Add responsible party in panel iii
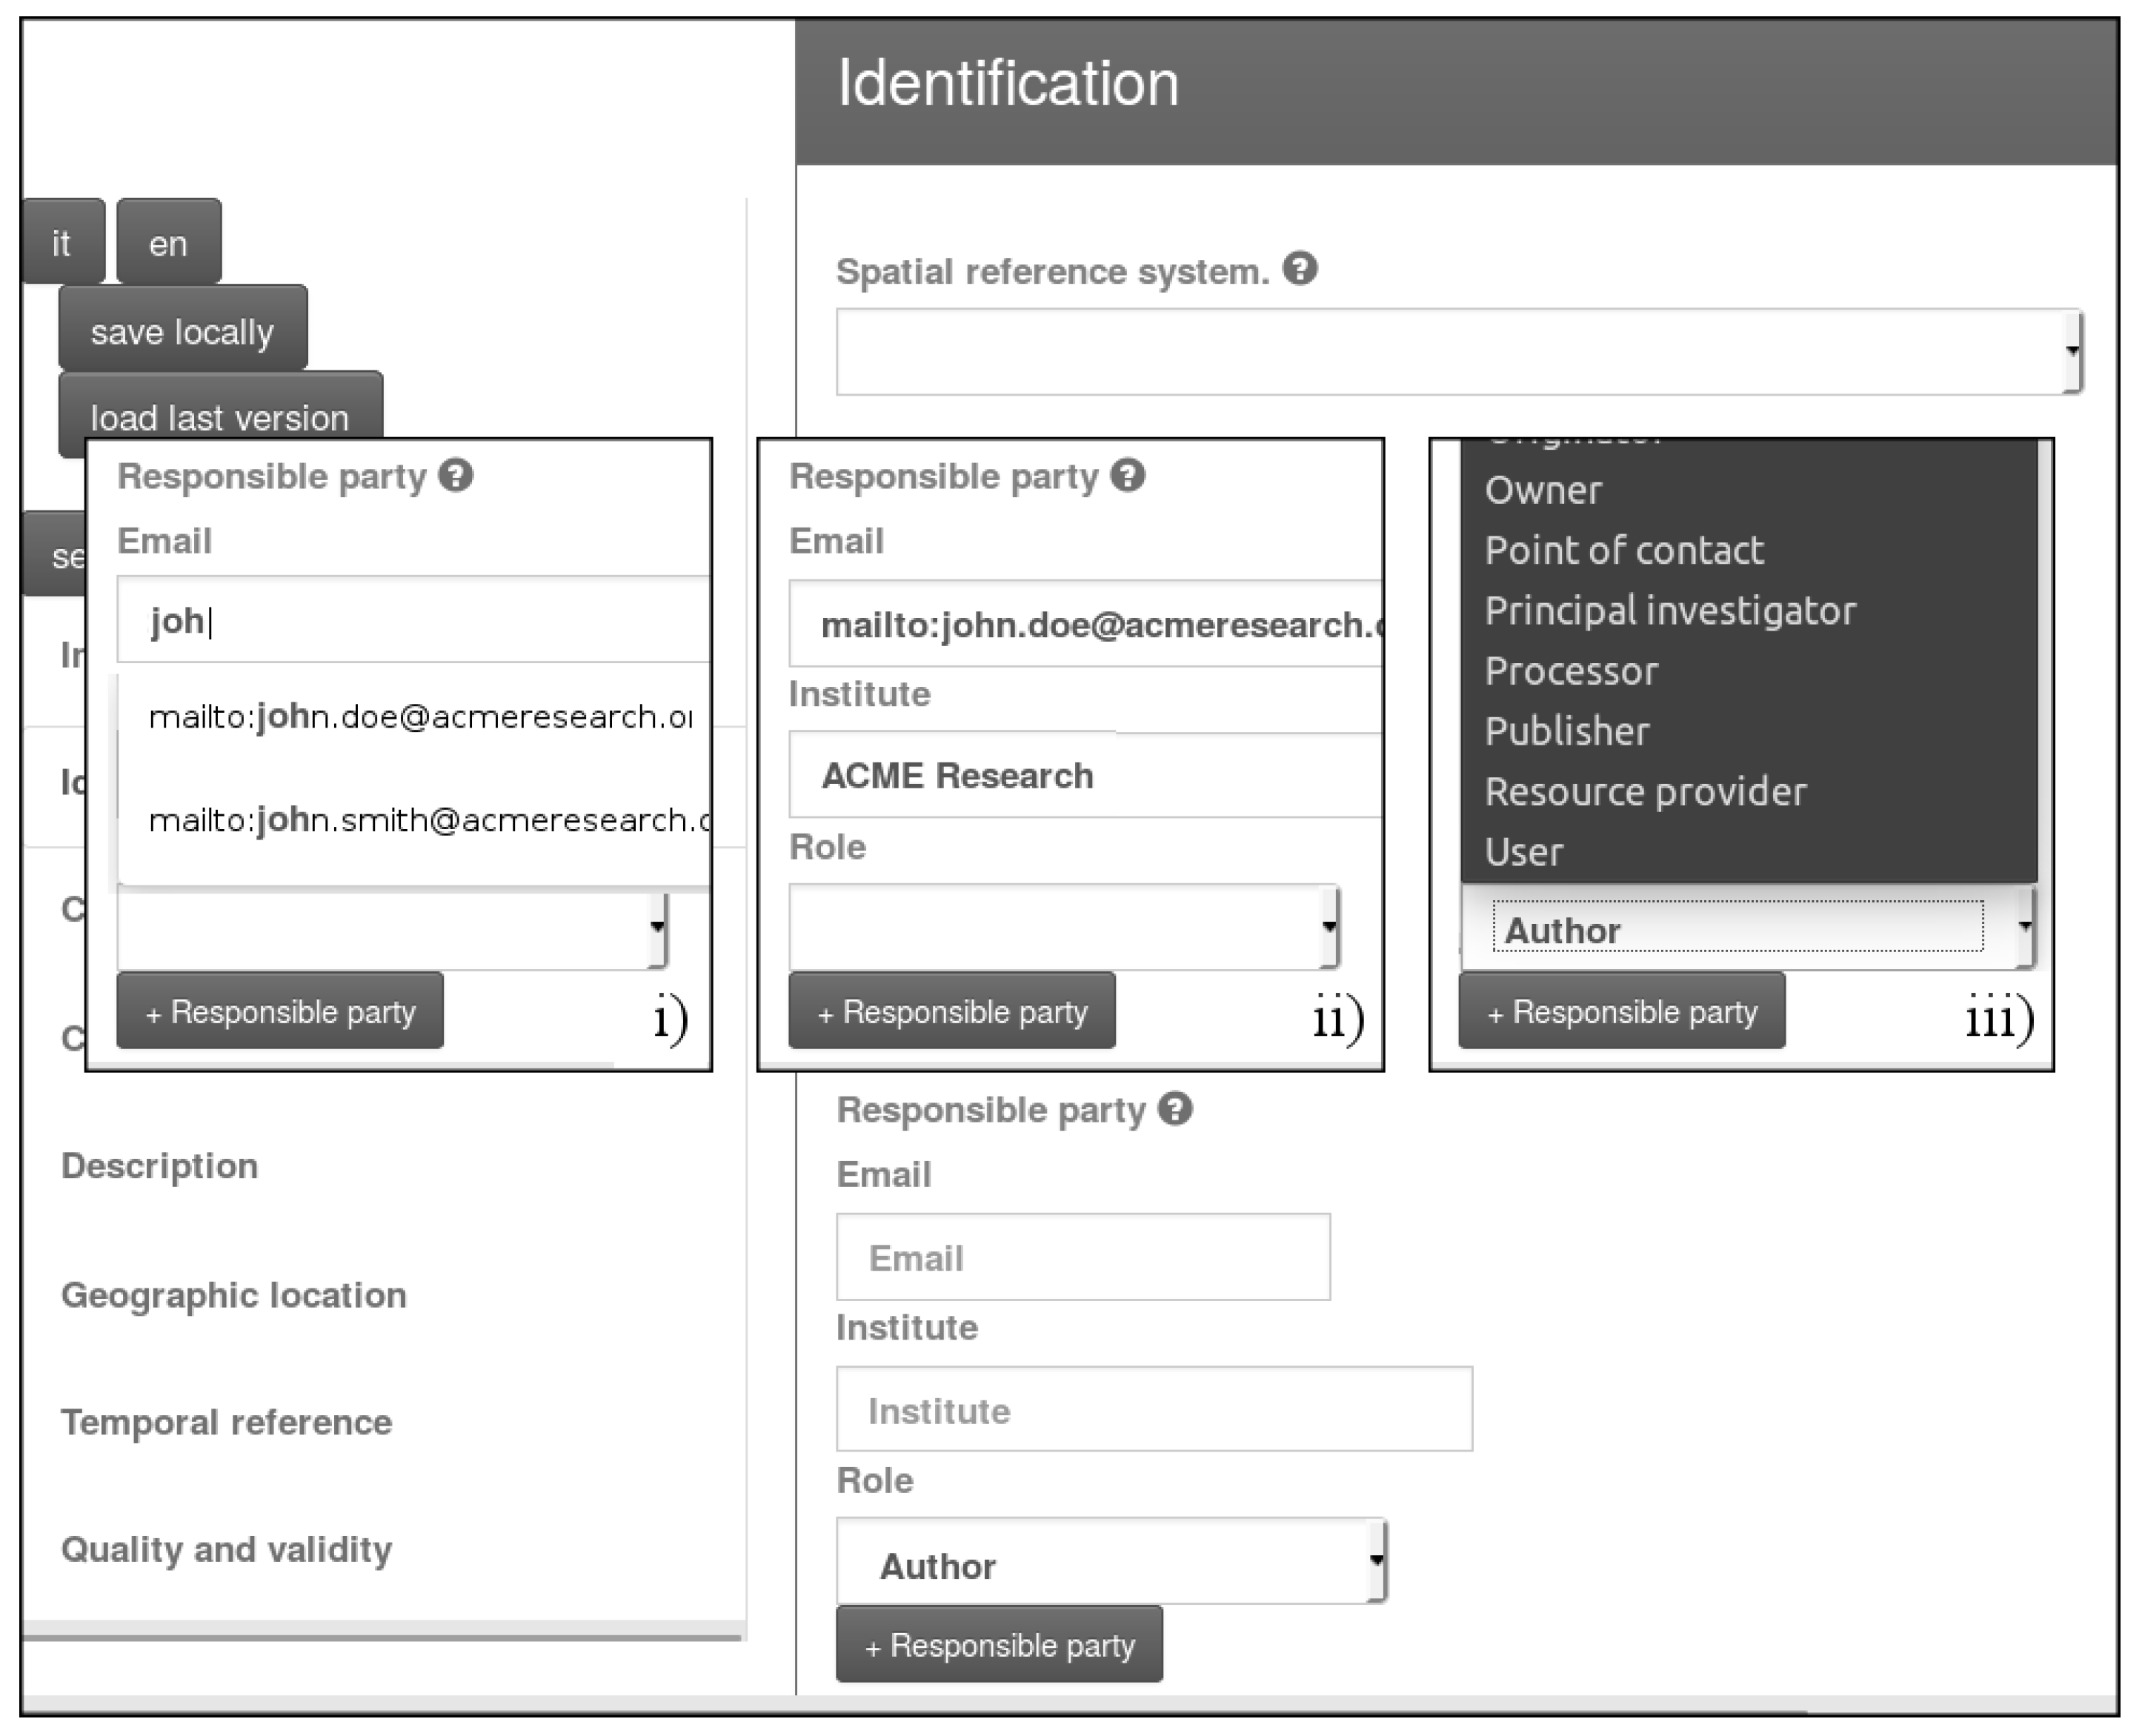The height and width of the screenshot is (1736, 2145). click(x=1622, y=1011)
